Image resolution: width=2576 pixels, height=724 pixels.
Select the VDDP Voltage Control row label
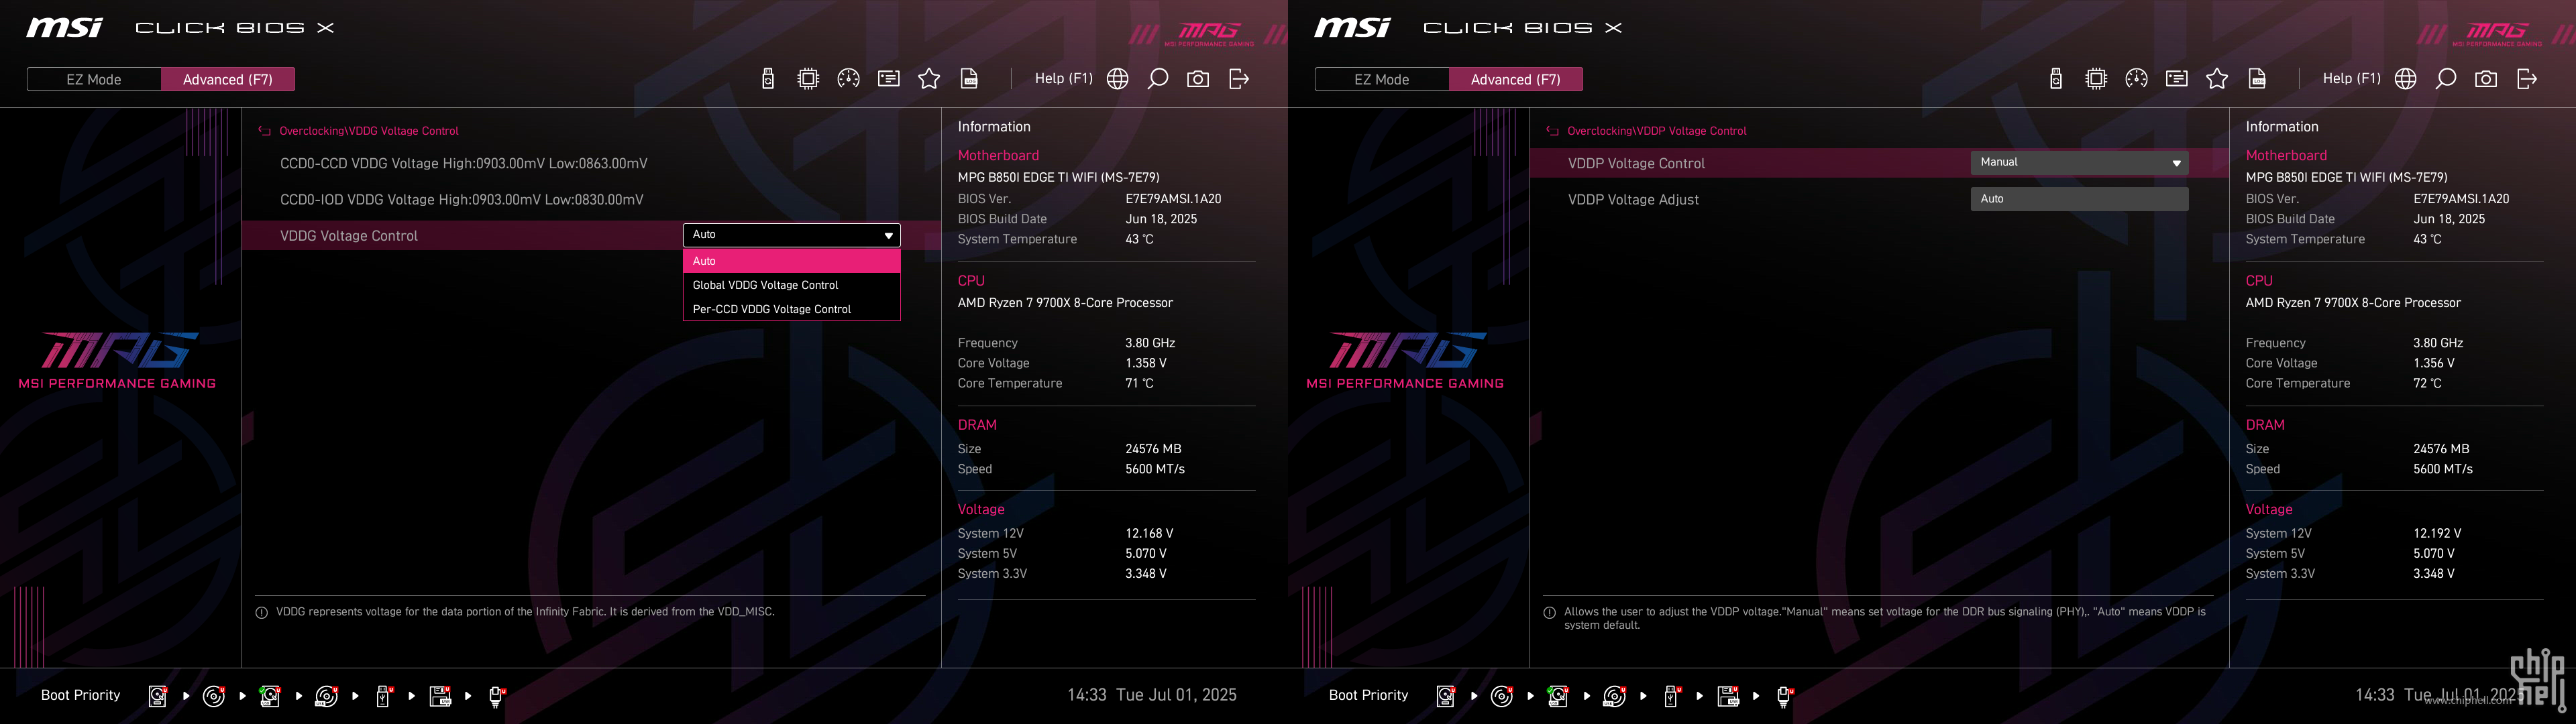point(1636,163)
